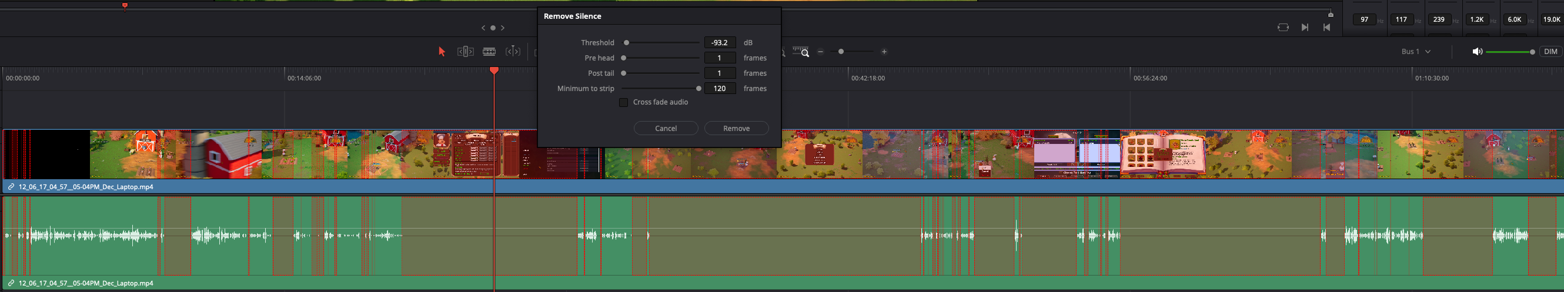Click the 00:42:18:00 timecode on the ruler

tap(868, 78)
